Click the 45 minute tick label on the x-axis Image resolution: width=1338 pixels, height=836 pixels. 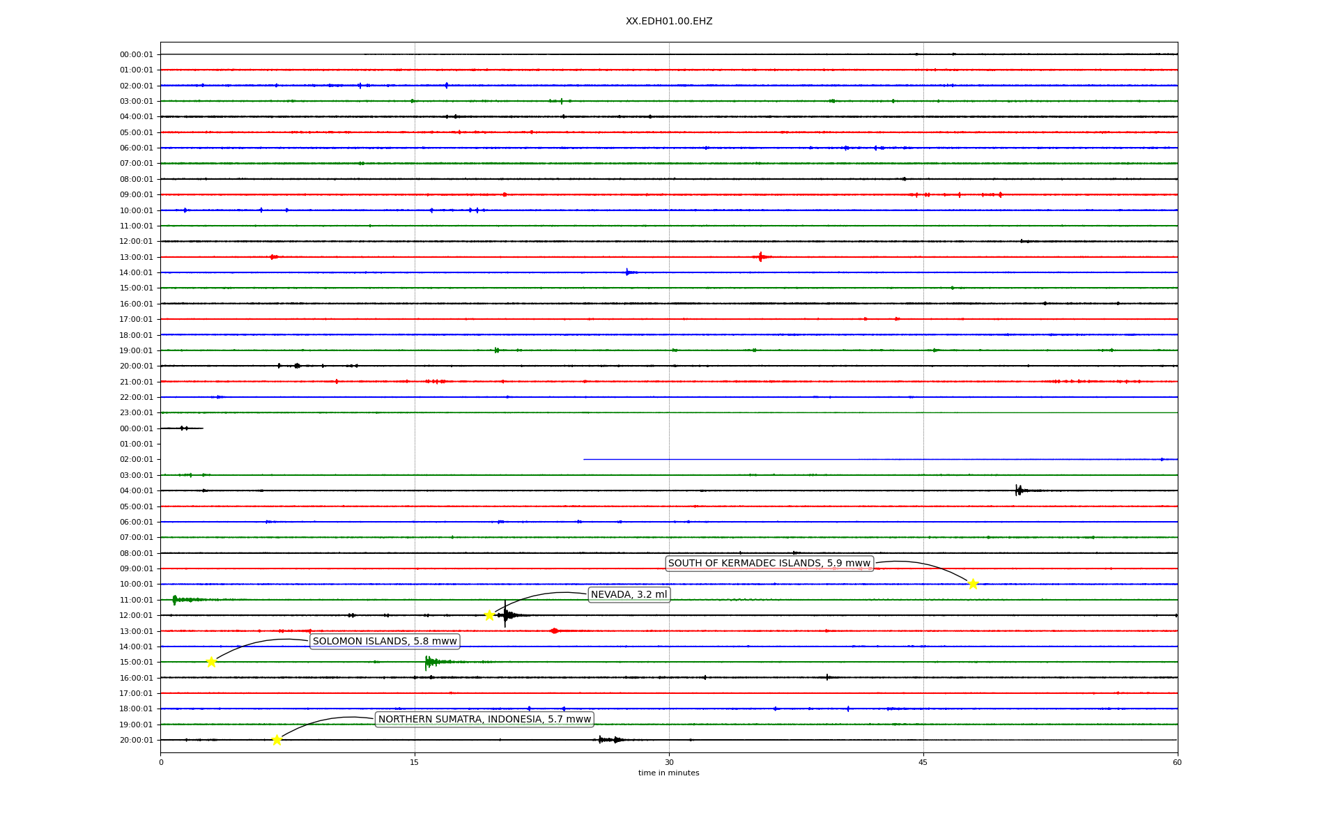[923, 762]
